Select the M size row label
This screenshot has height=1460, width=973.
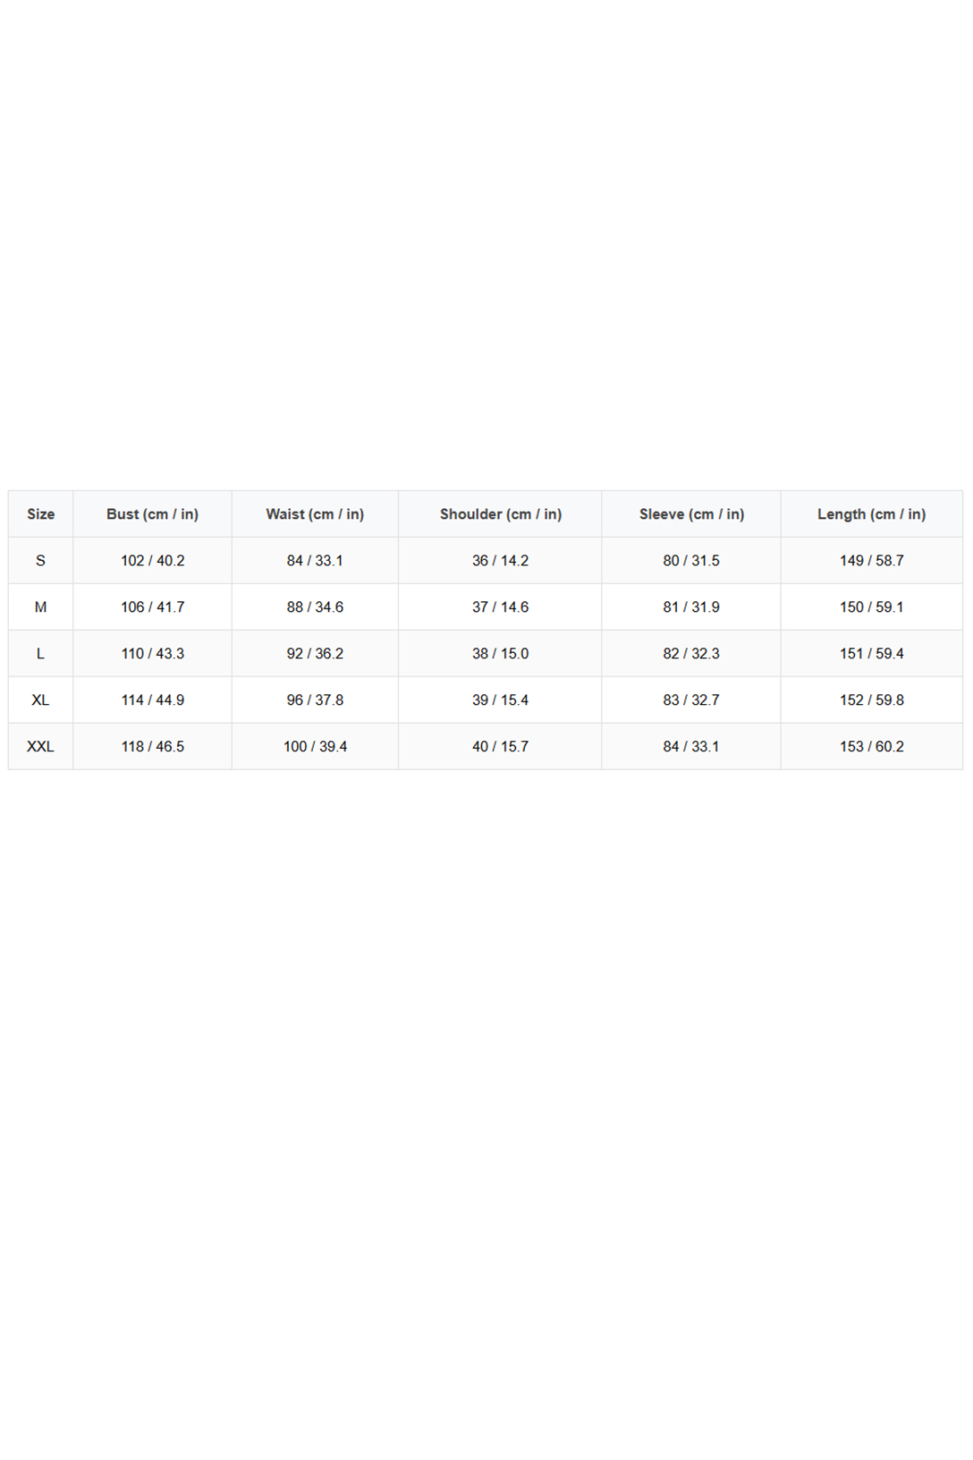point(40,607)
